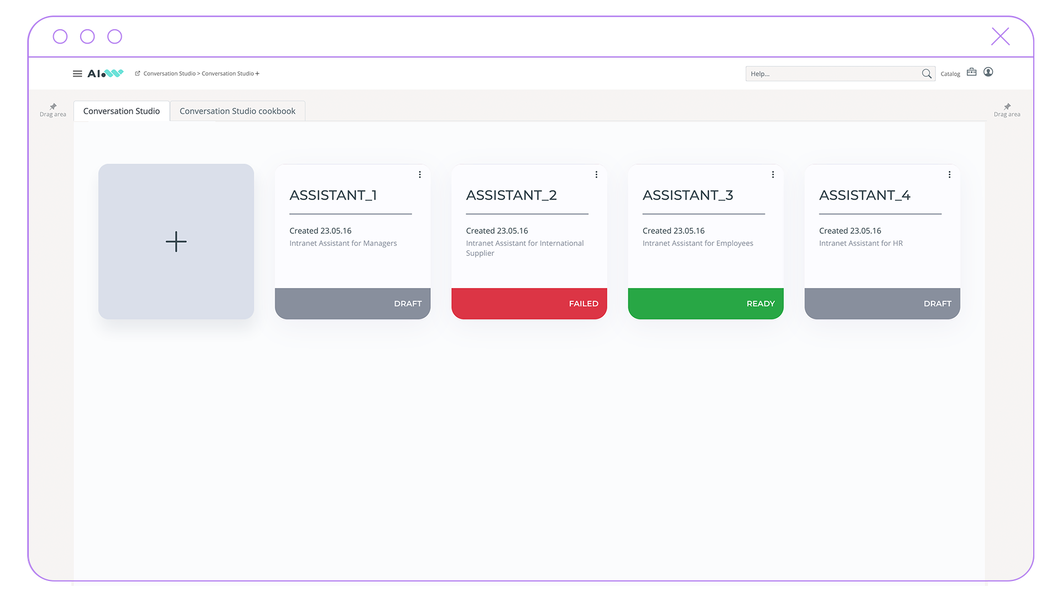Viewport: 1062px width, 597px height.
Task: Open the briefcase toolbox icon
Action: pyautogui.click(x=971, y=72)
